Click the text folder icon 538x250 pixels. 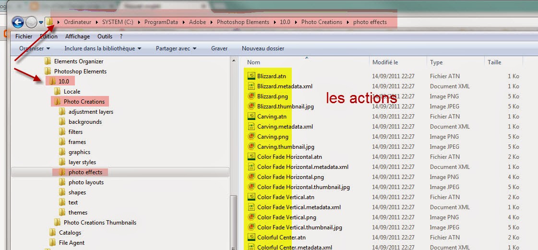pos(62,202)
